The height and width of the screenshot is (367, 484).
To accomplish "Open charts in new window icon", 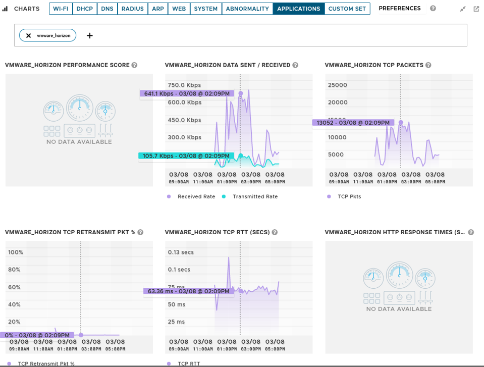I will click(476, 9).
